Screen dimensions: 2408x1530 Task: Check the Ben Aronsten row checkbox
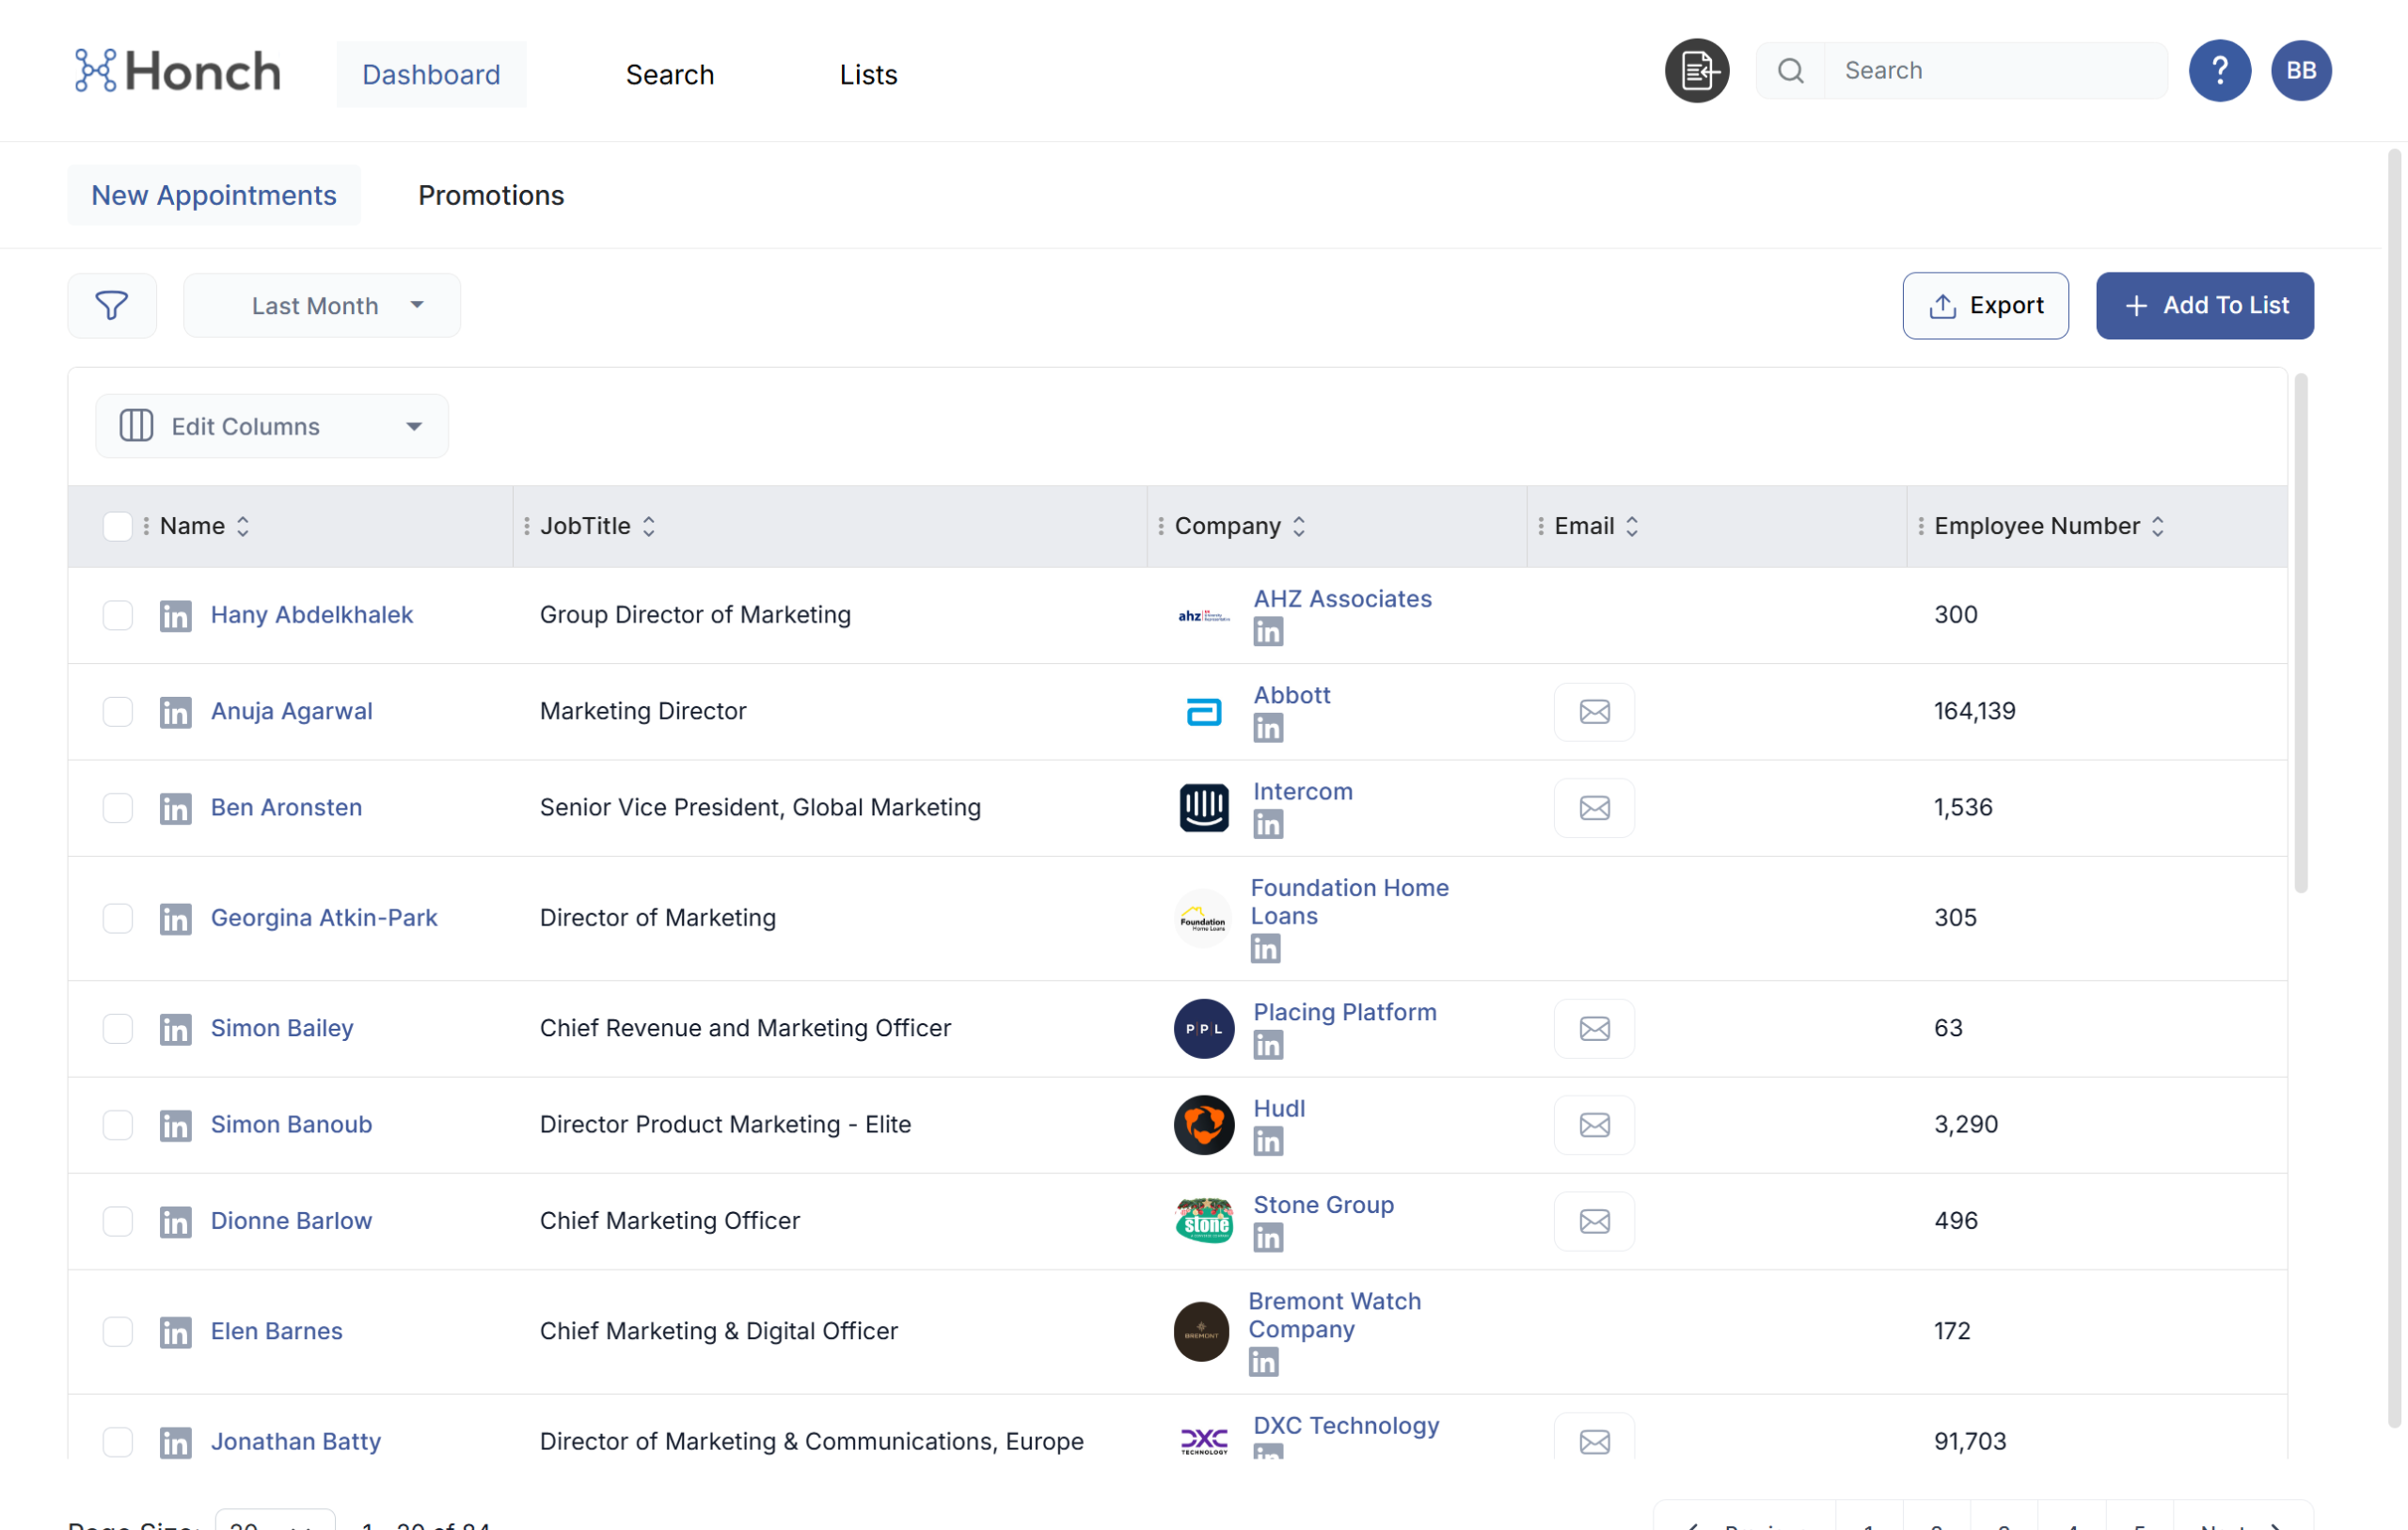pos(117,807)
